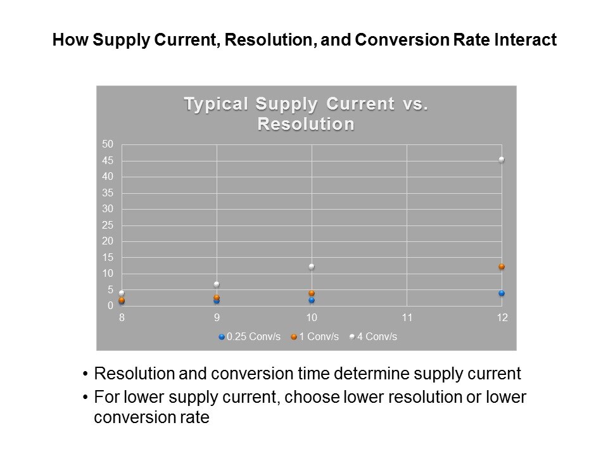Image resolution: width=608 pixels, height=456 pixels.
Task: Click the y-axis label 25
Action: click(108, 225)
